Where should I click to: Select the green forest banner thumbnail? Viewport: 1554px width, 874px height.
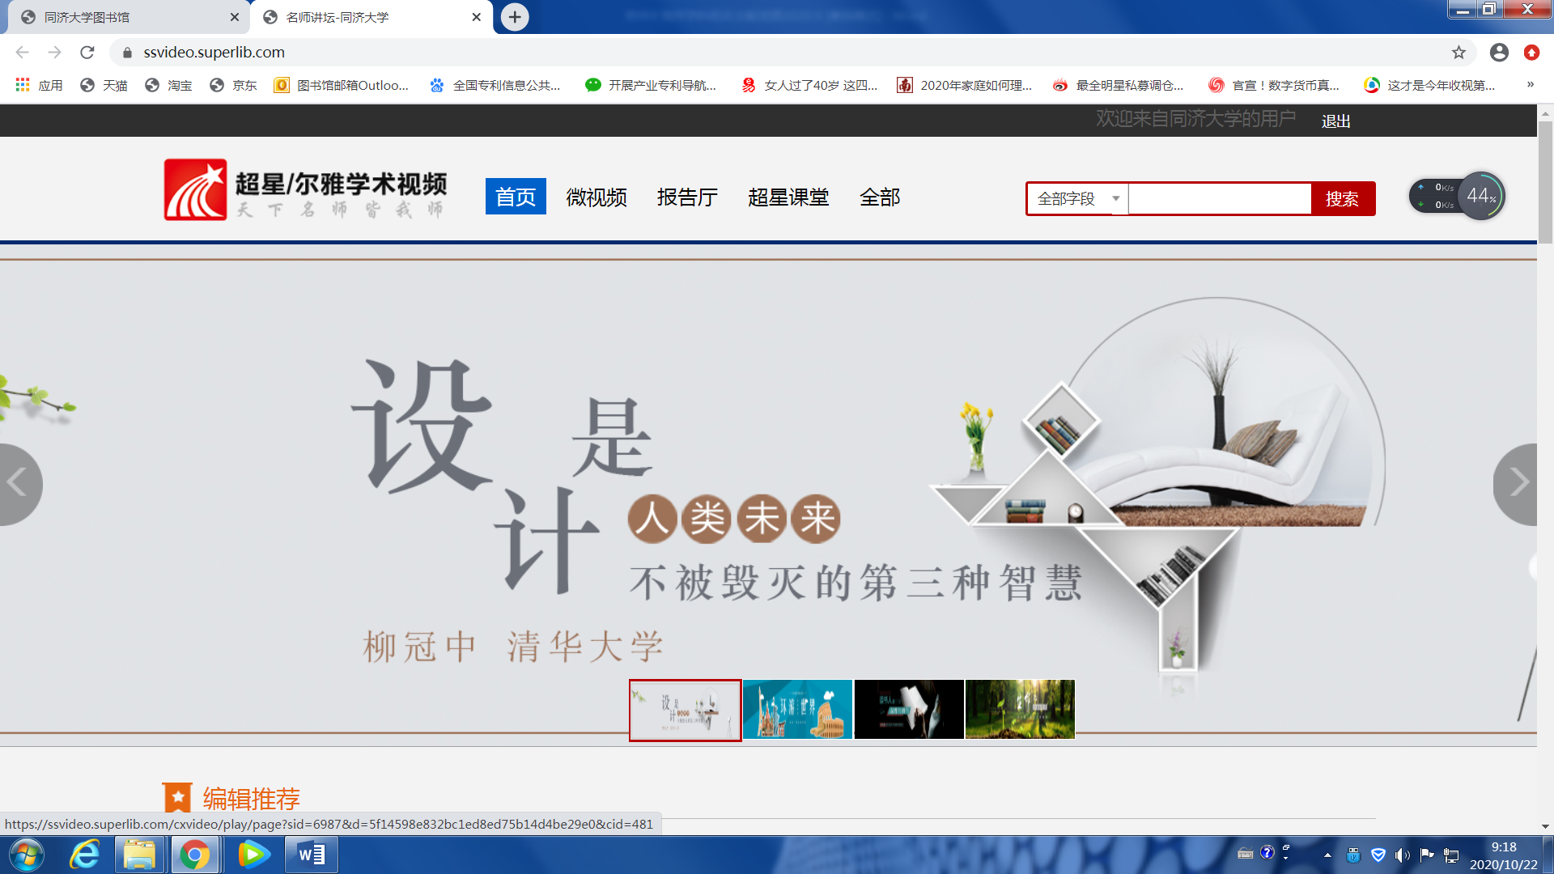(x=1021, y=709)
